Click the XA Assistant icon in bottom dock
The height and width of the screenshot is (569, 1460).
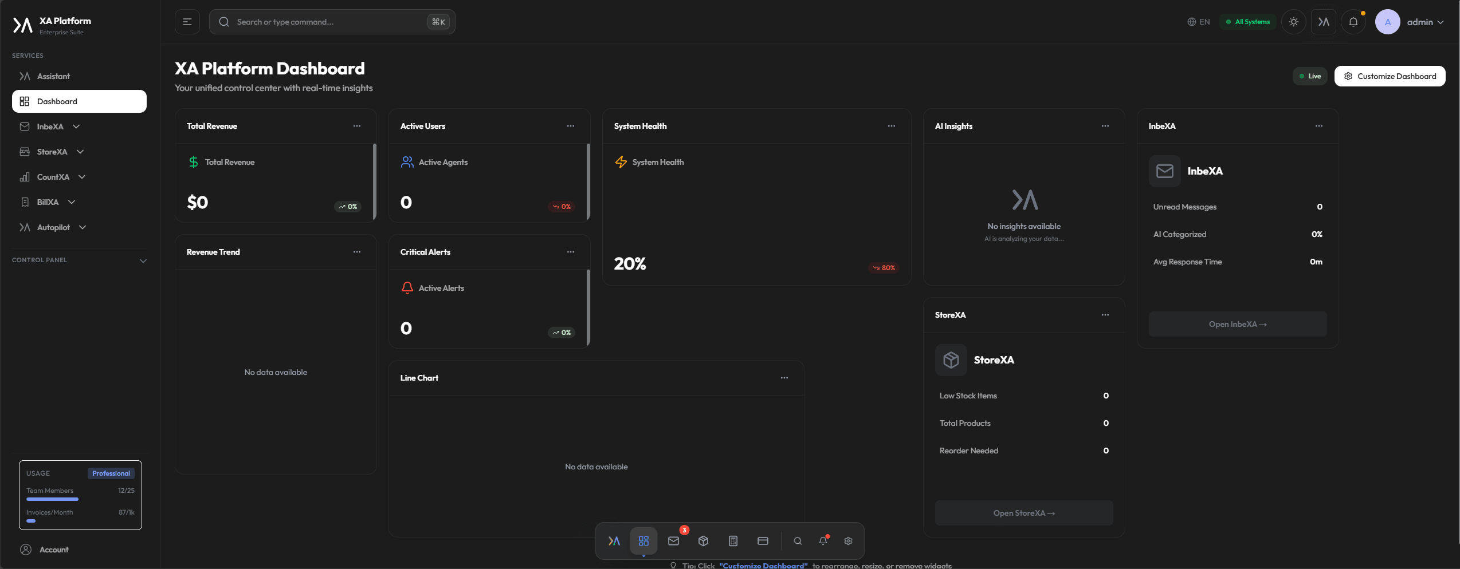point(614,540)
